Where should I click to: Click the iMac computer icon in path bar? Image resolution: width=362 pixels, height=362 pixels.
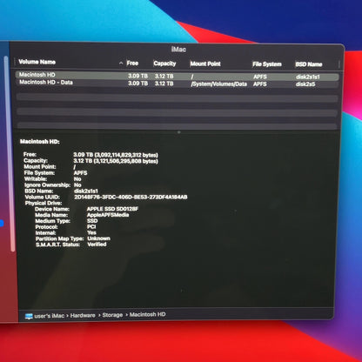[29, 317]
